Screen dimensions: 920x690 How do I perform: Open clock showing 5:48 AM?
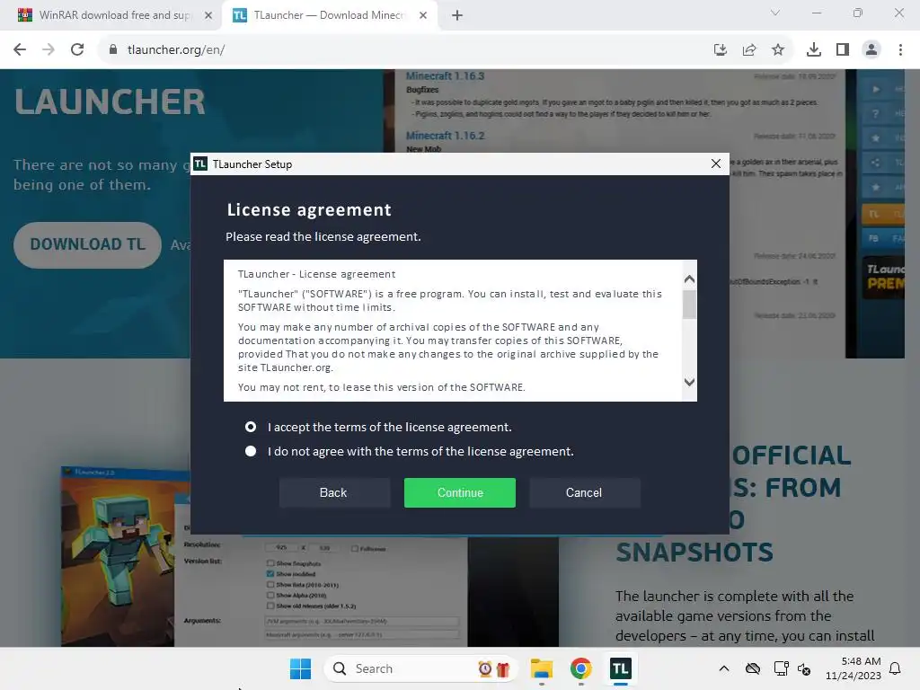tap(854, 668)
